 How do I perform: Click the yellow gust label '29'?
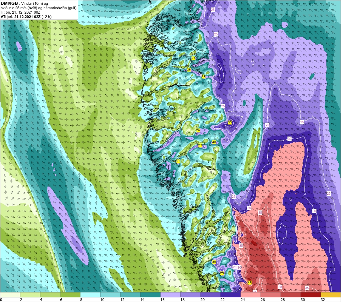click(x=222, y=273)
